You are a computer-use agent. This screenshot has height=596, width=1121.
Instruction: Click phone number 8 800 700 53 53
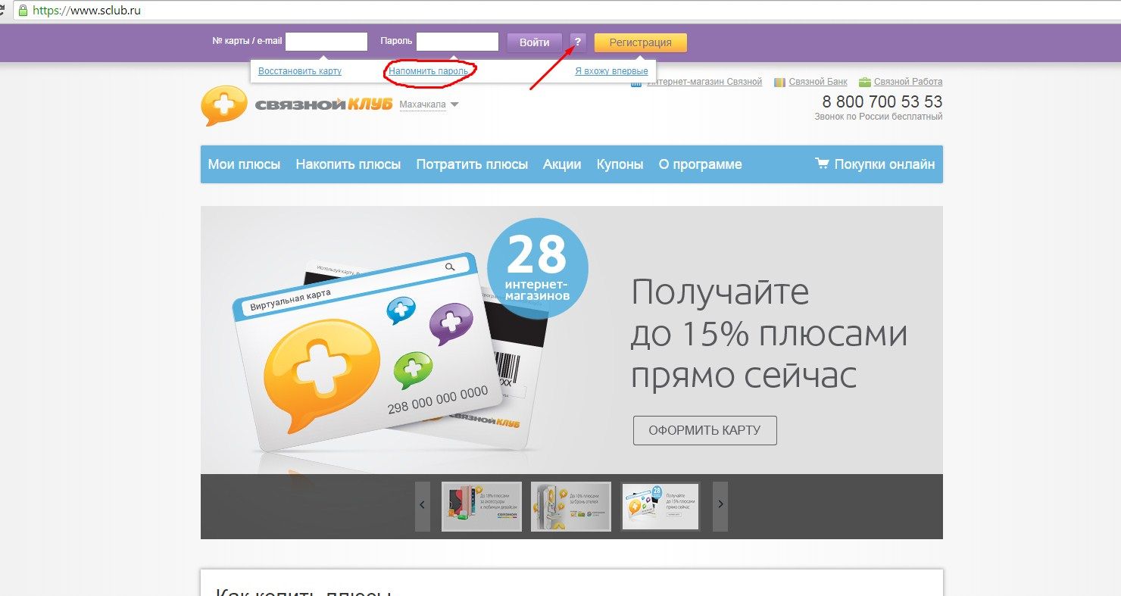pos(882,102)
